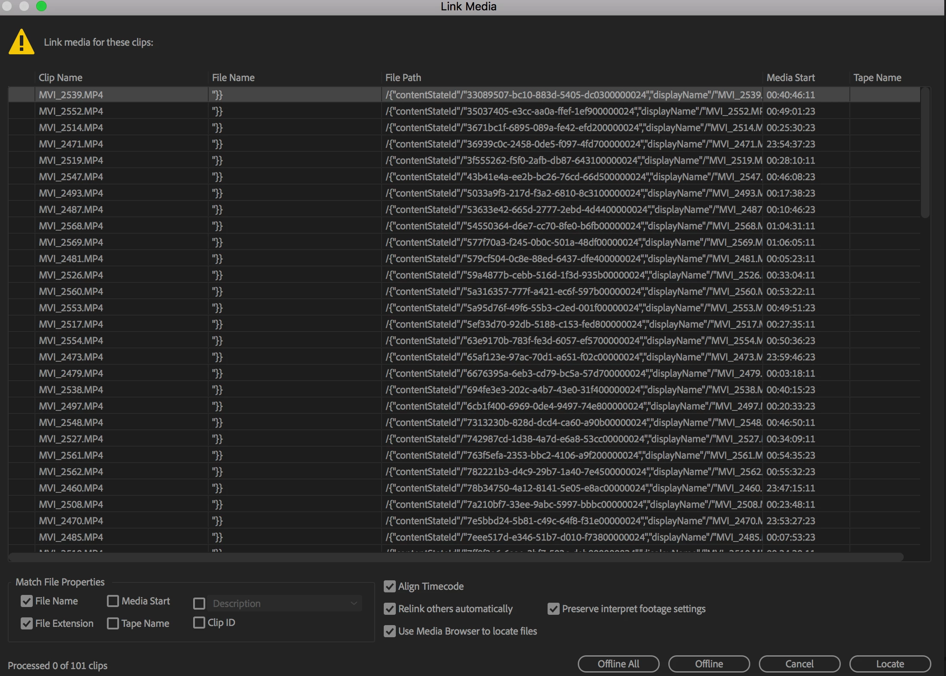This screenshot has height=676, width=946.
Task: Click the green maximize window button
Action: click(x=41, y=6)
